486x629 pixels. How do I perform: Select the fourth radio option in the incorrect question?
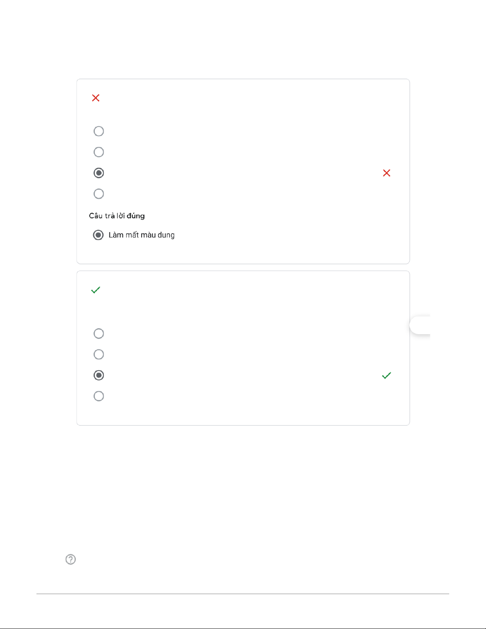point(99,194)
